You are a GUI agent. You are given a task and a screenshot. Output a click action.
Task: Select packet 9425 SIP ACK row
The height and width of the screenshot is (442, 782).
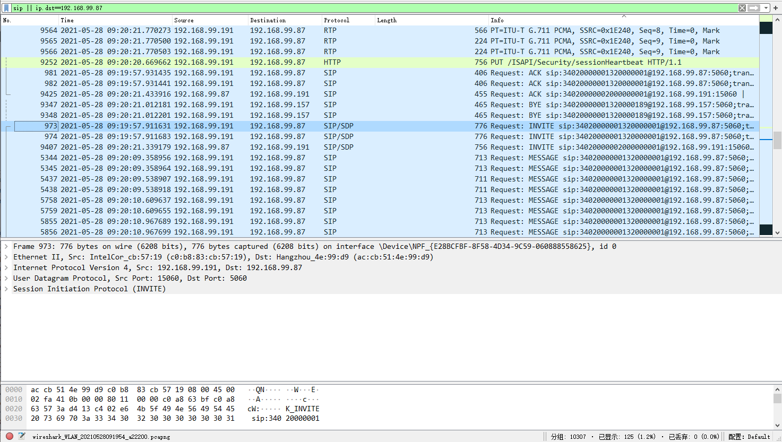380,94
